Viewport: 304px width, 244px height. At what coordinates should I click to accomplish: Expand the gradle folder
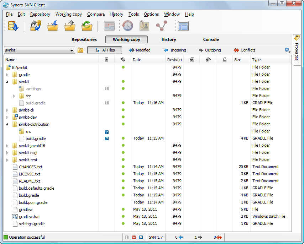(x=7, y=75)
